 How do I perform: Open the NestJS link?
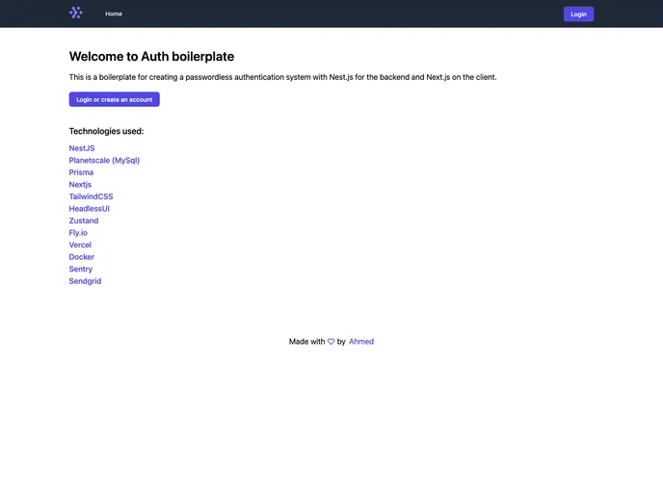[x=82, y=148]
